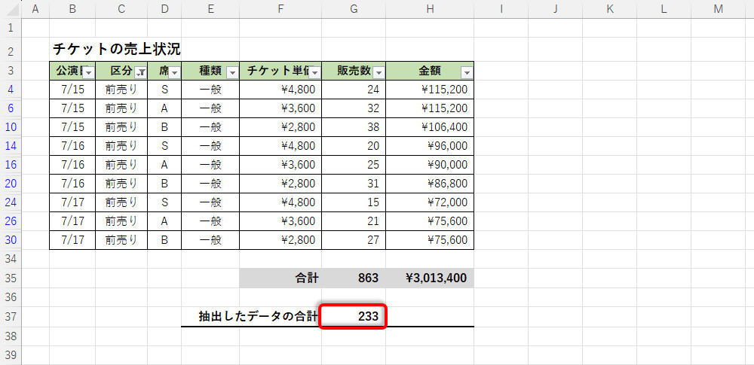Click sales count 25 cell
The width and height of the screenshot is (754, 365).
tap(354, 165)
